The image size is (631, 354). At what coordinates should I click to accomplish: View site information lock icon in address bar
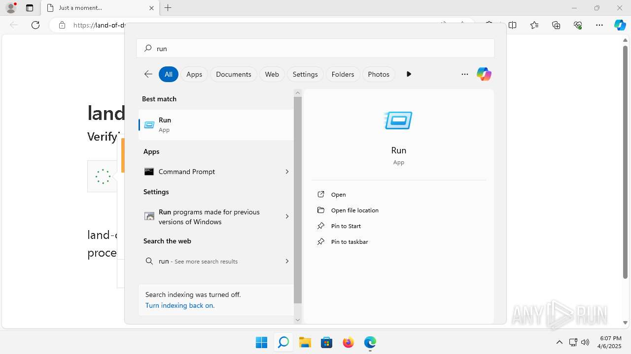[62, 25]
